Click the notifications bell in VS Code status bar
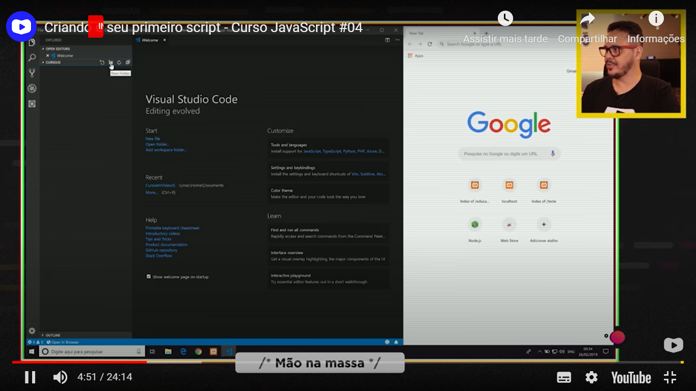 click(x=396, y=342)
